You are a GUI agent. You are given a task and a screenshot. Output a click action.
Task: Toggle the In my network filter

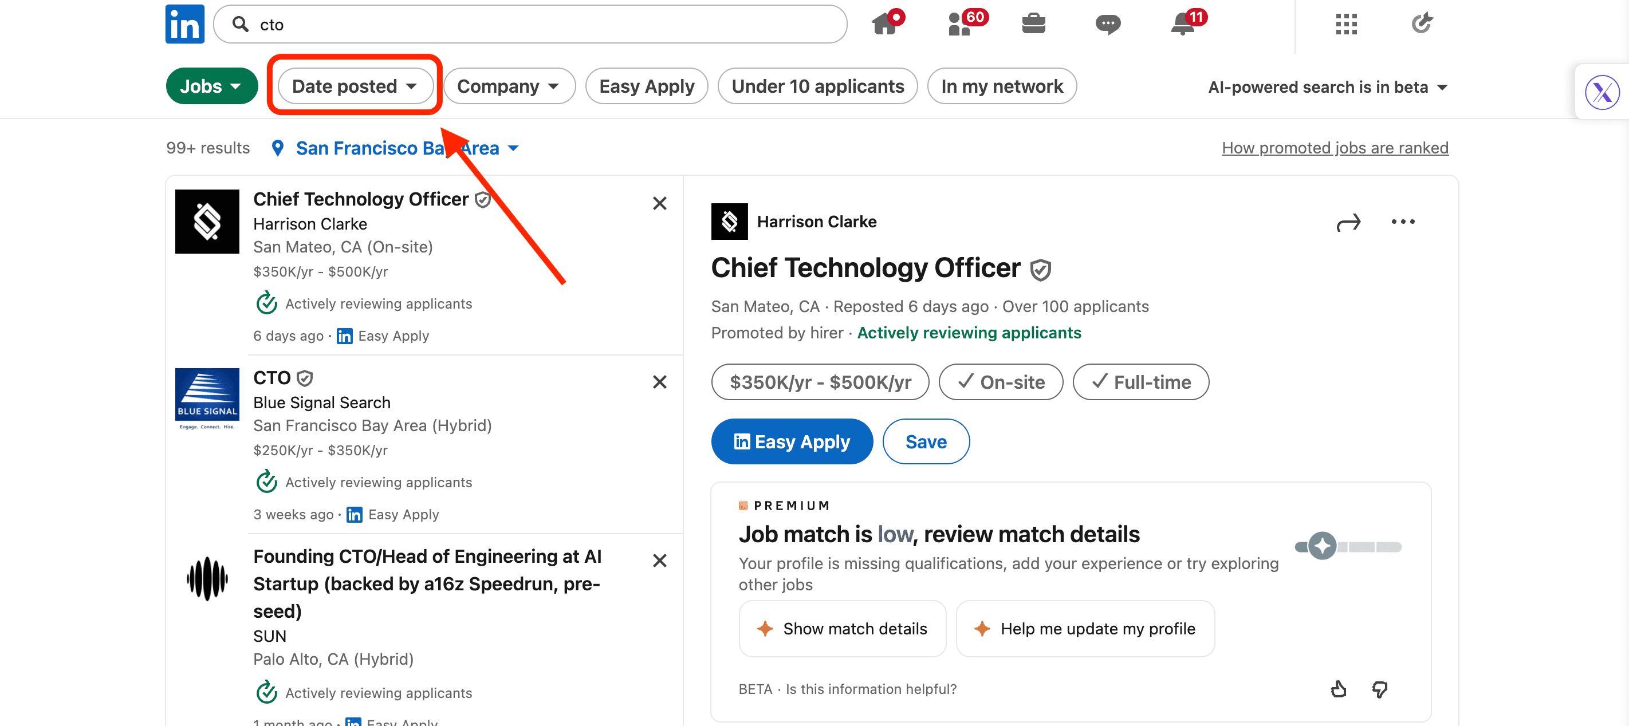[1001, 86]
